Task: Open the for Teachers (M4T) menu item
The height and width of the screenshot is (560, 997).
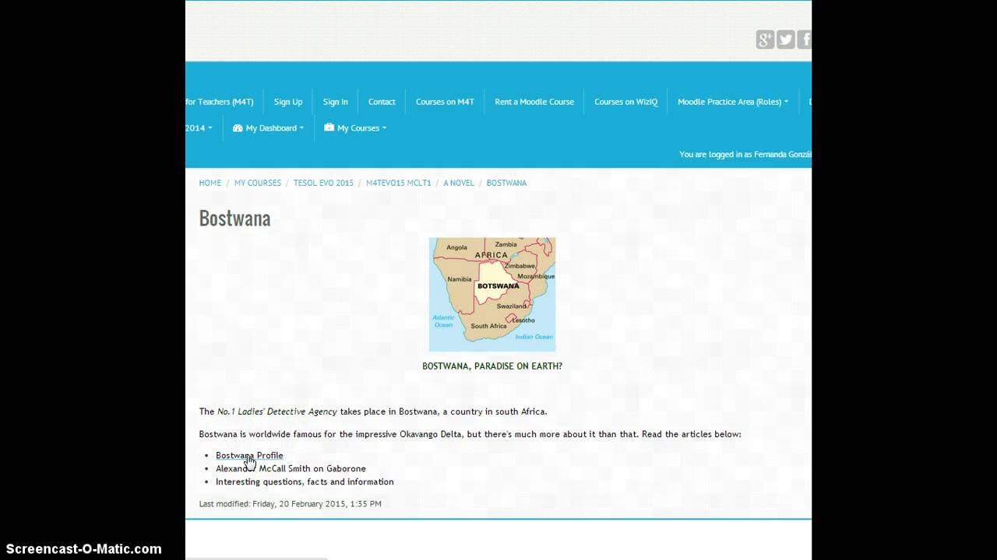Action: [220, 102]
